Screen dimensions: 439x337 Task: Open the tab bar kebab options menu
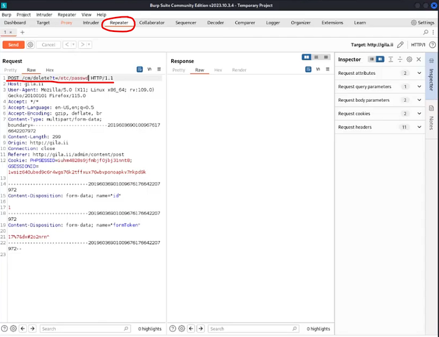coord(433,32)
